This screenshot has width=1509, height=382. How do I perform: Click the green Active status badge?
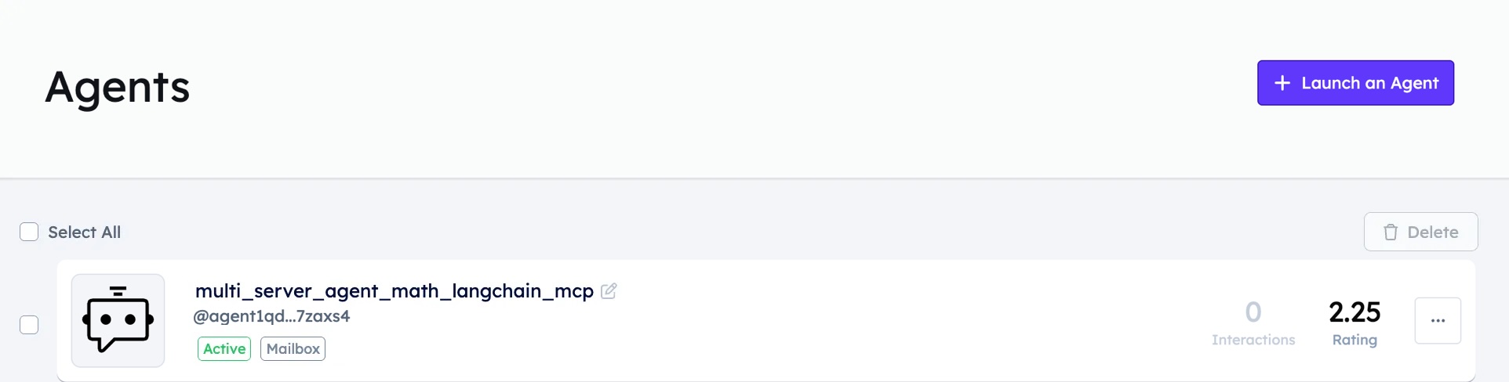coord(224,349)
